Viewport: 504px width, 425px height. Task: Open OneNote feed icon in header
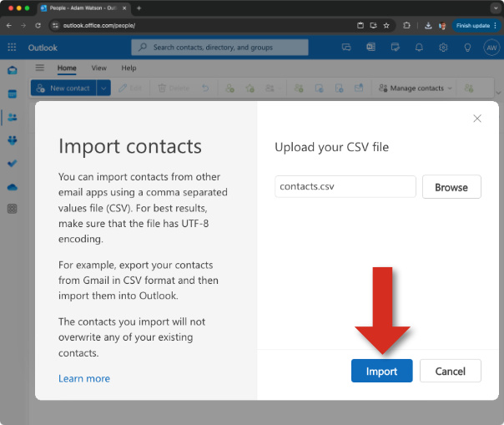[370, 48]
